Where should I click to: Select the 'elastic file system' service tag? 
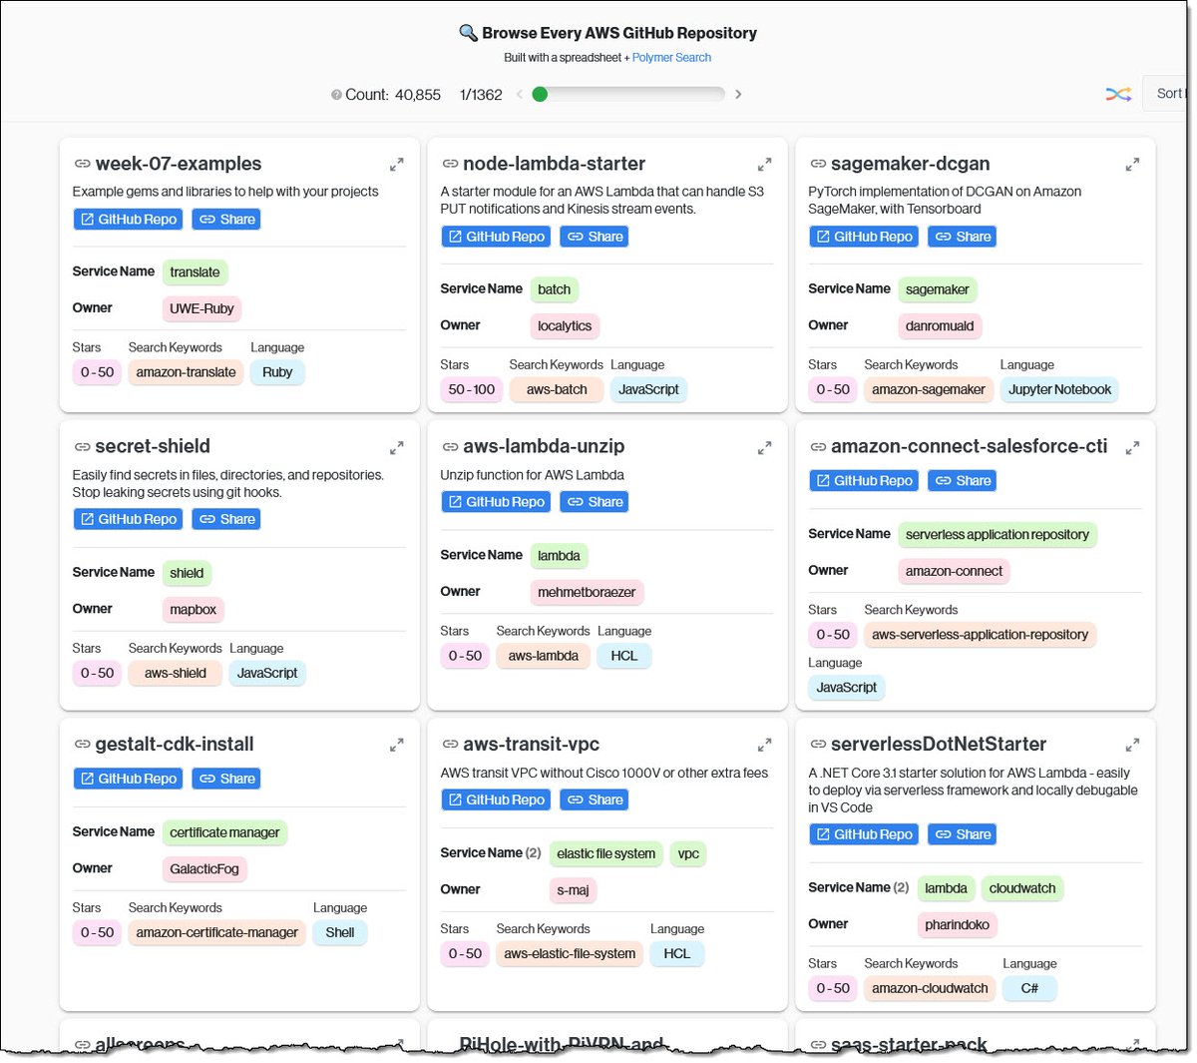pos(606,853)
